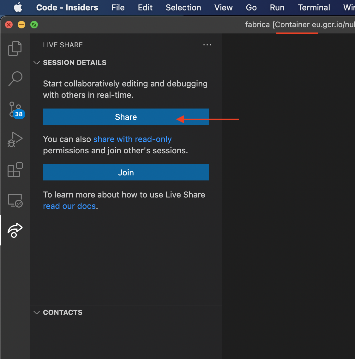Image resolution: width=355 pixels, height=359 pixels.
Task: Collapse the Contacts section
Action: pyautogui.click(x=37, y=313)
